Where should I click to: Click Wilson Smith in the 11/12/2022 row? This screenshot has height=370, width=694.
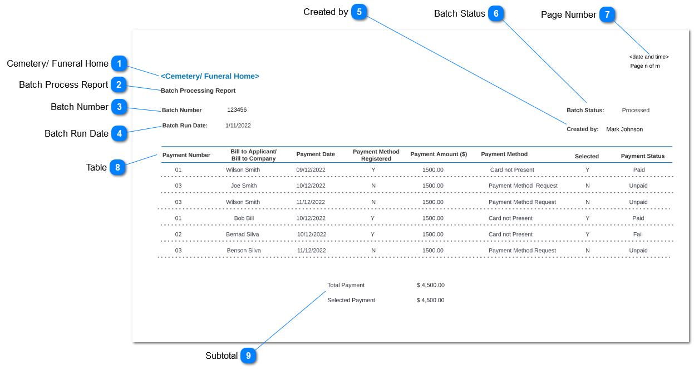coord(243,202)
